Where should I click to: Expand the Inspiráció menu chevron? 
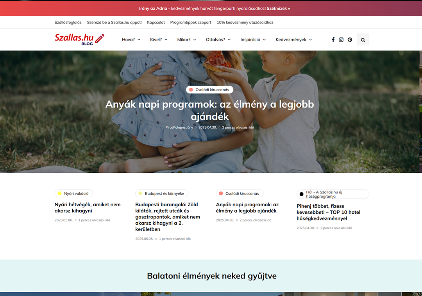point(264,40)
